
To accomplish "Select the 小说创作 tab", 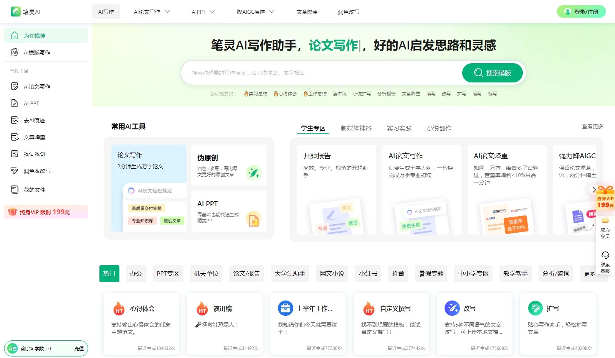I will [439, 128].
